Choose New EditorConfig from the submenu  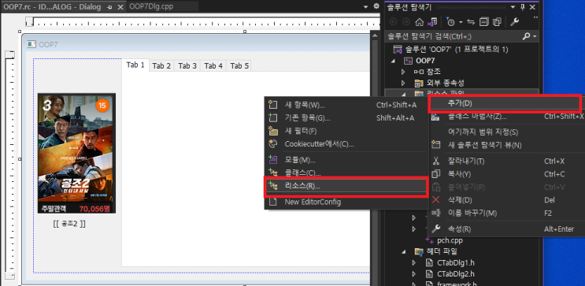(346, 202)
